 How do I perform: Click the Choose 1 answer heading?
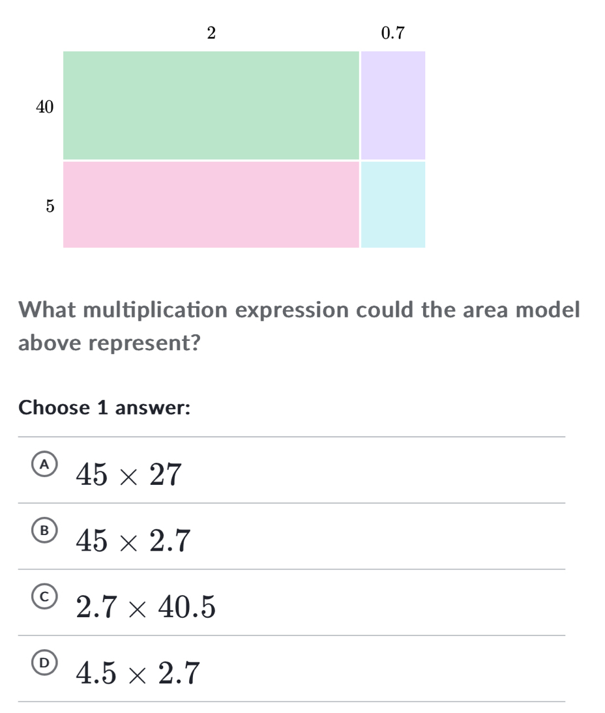tap(104, 407)
